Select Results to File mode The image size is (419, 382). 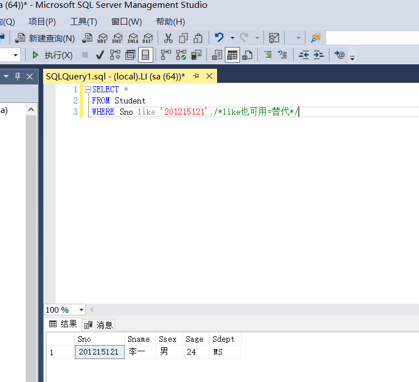click(247, 55)
